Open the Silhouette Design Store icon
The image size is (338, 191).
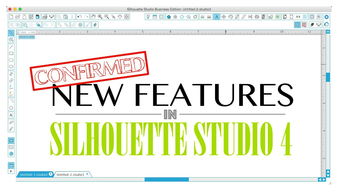tap(11, 154)
